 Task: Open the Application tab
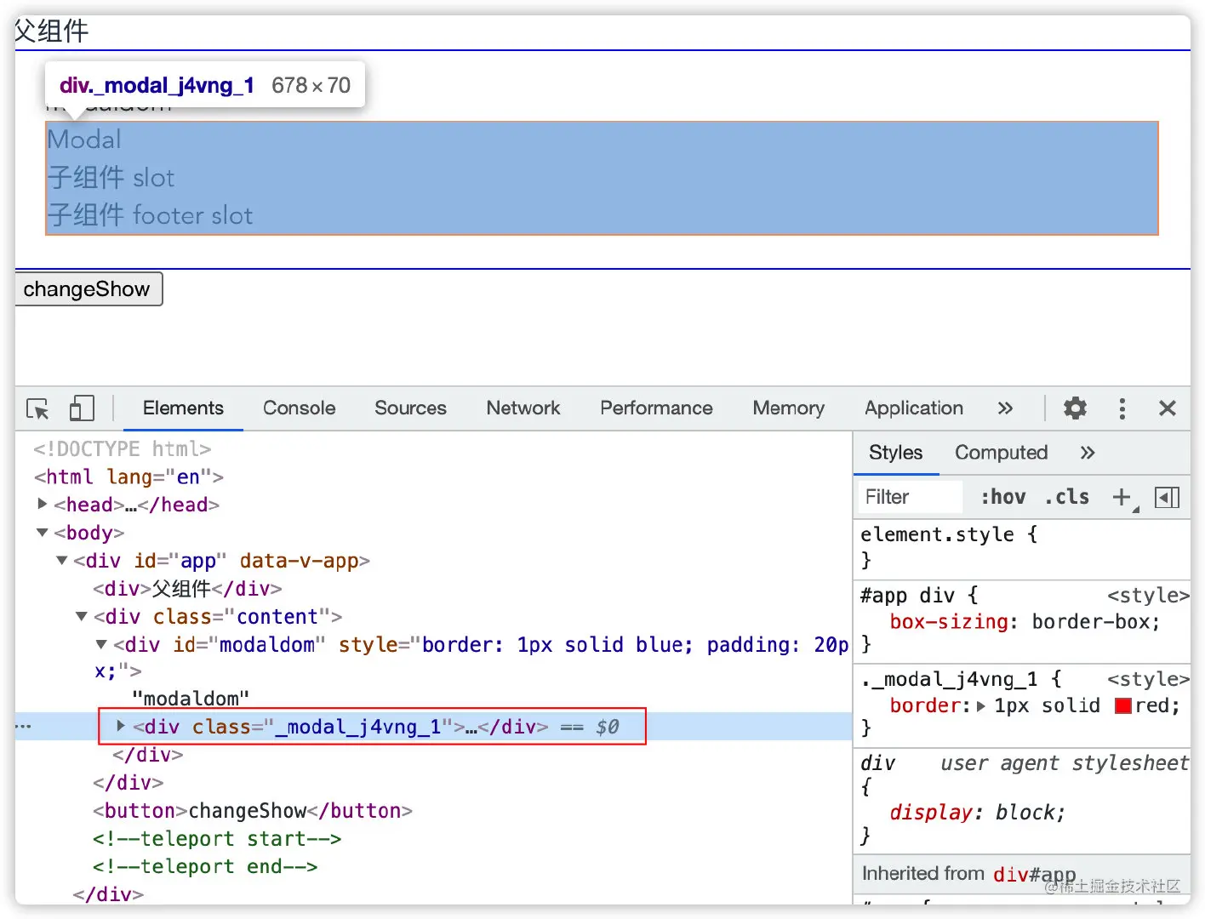[914, 408]
